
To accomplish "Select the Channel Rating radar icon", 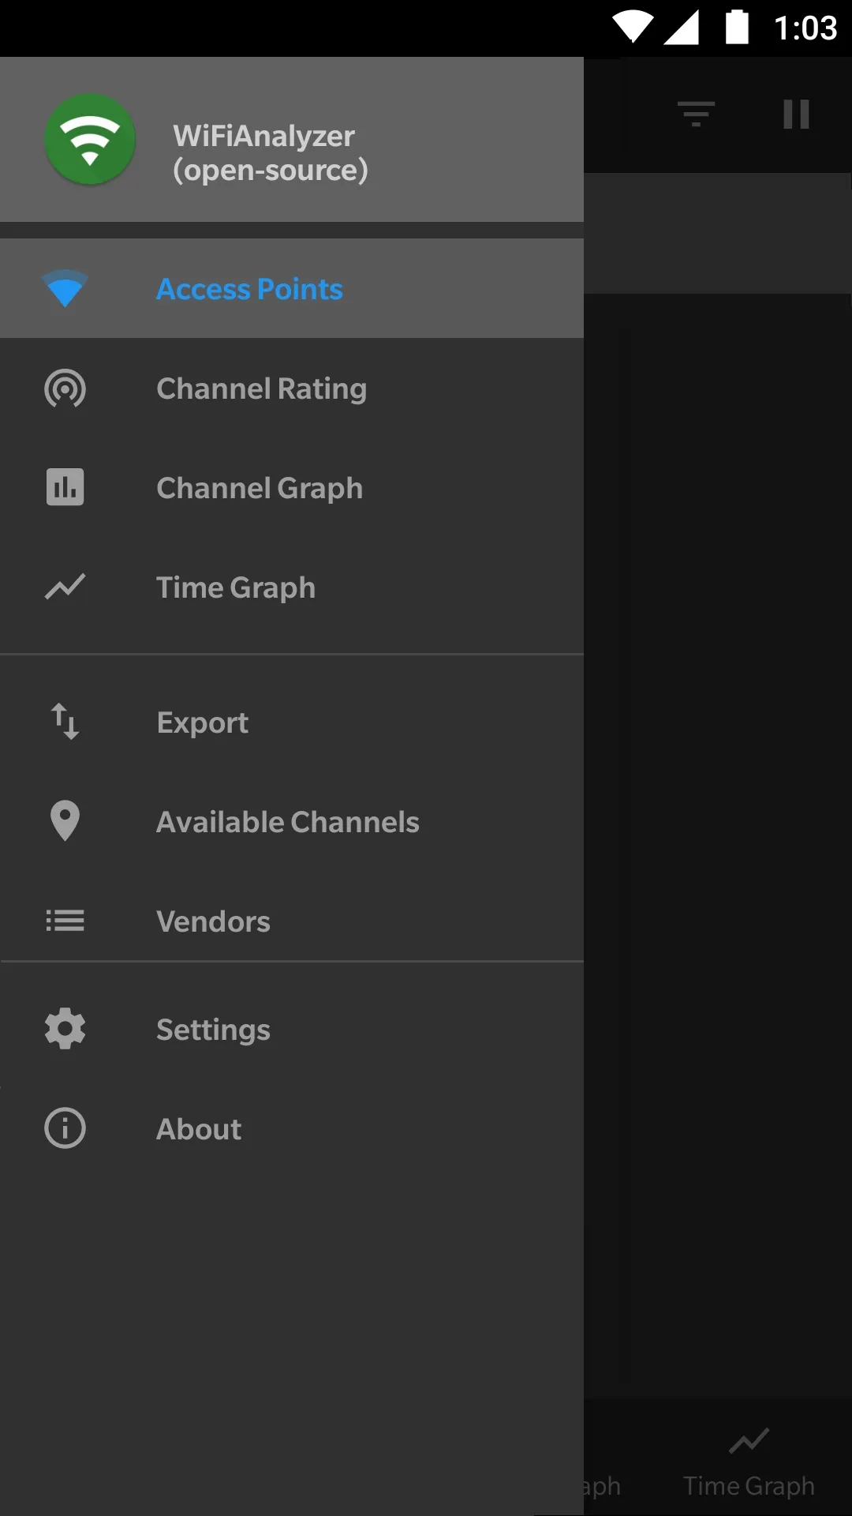I will coord(65,388).
